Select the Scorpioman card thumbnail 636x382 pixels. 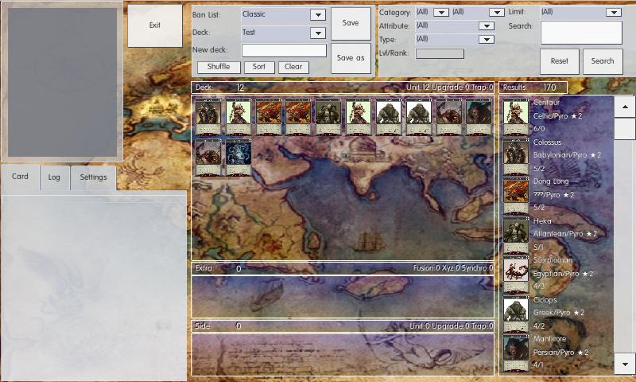tap(516, 273)
